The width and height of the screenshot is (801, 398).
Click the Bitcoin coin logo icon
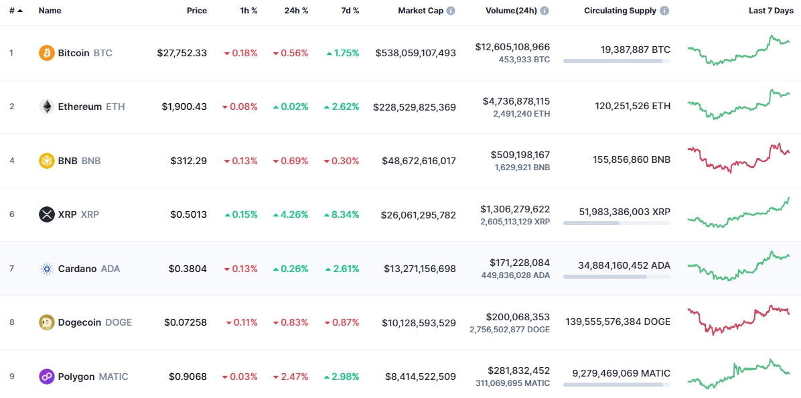[x=46, y=53]
